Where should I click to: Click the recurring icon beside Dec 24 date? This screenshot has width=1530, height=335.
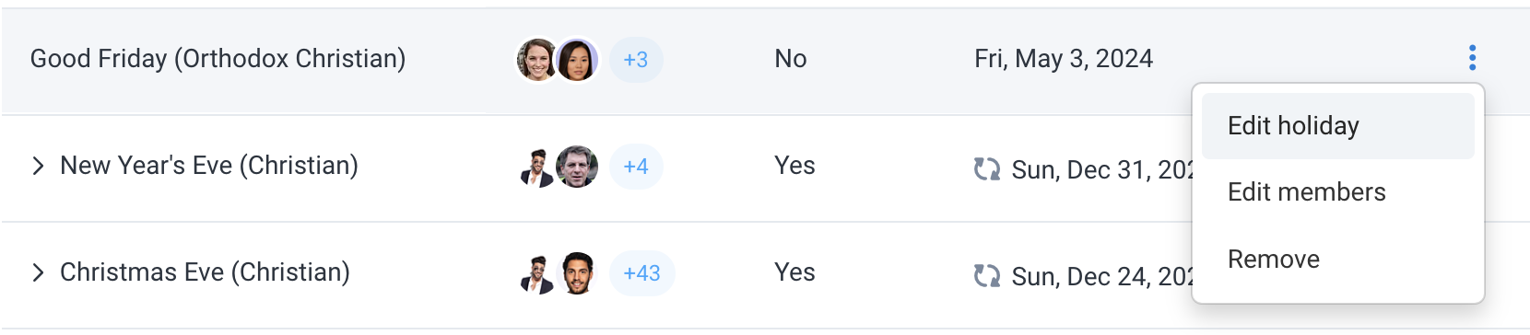tap(987, 276)
